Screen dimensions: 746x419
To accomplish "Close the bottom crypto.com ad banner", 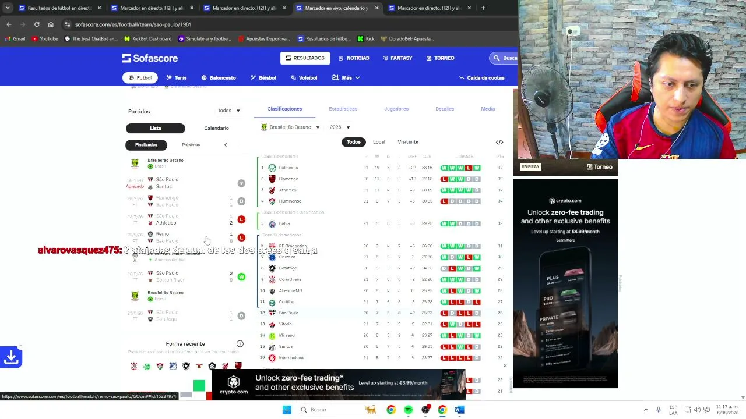I will (x=505, y=365).
